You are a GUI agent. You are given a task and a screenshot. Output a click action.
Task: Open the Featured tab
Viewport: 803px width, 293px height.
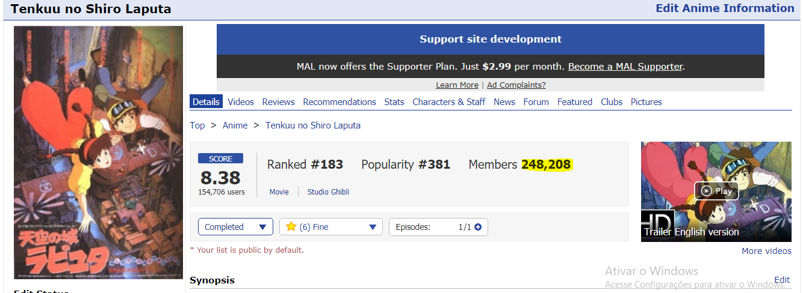pyautogui.click(x=575, y=101)
